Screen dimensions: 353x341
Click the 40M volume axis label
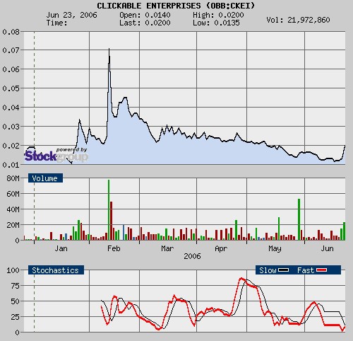click(x=13, y=209)
